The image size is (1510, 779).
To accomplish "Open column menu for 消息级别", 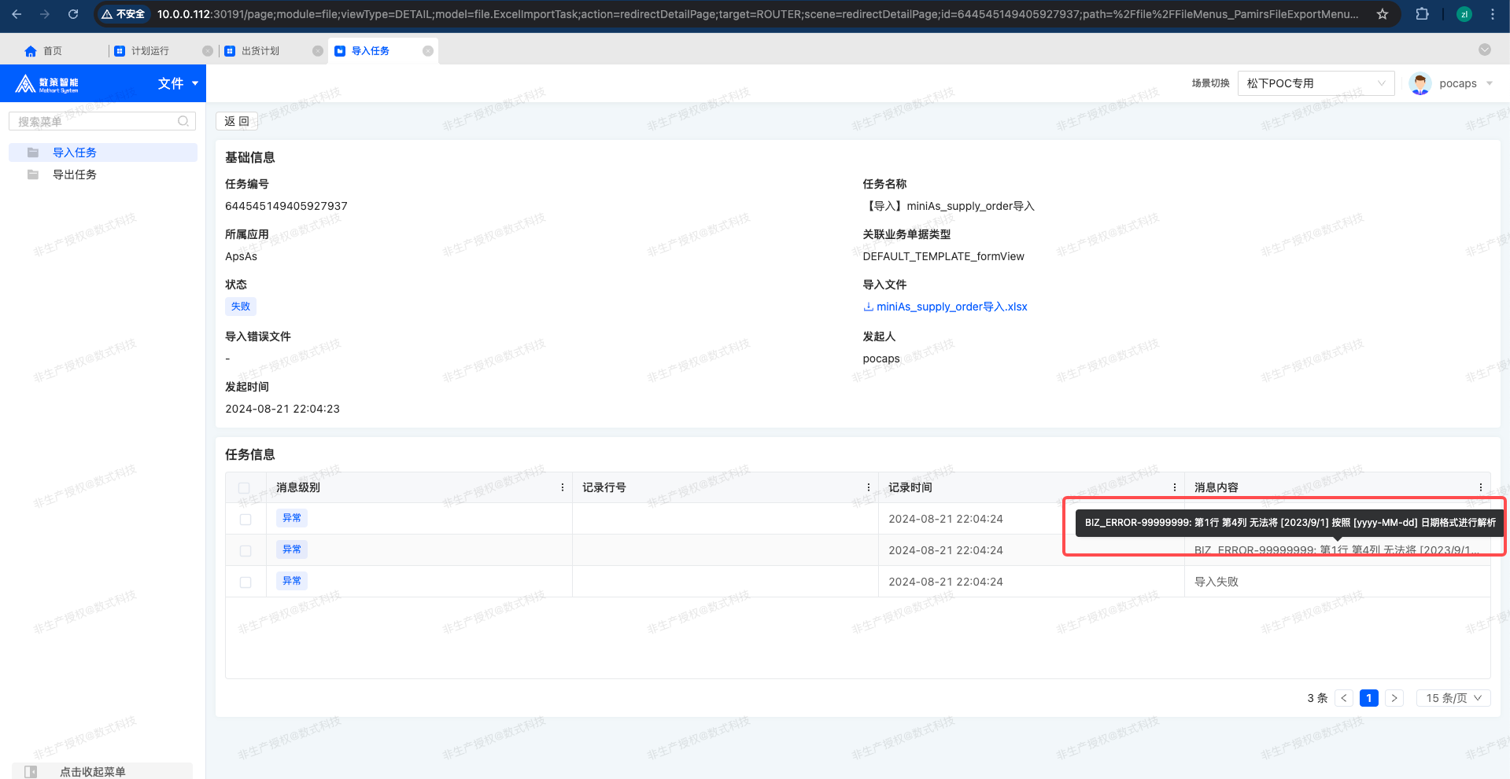I will point(563,487).
